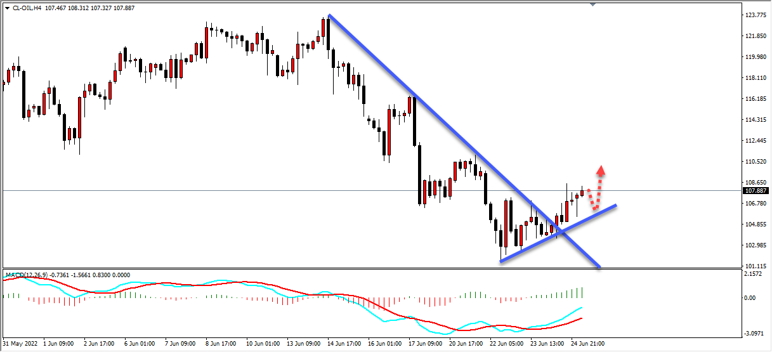Click the 106.780 price axis label

[755, 204]
